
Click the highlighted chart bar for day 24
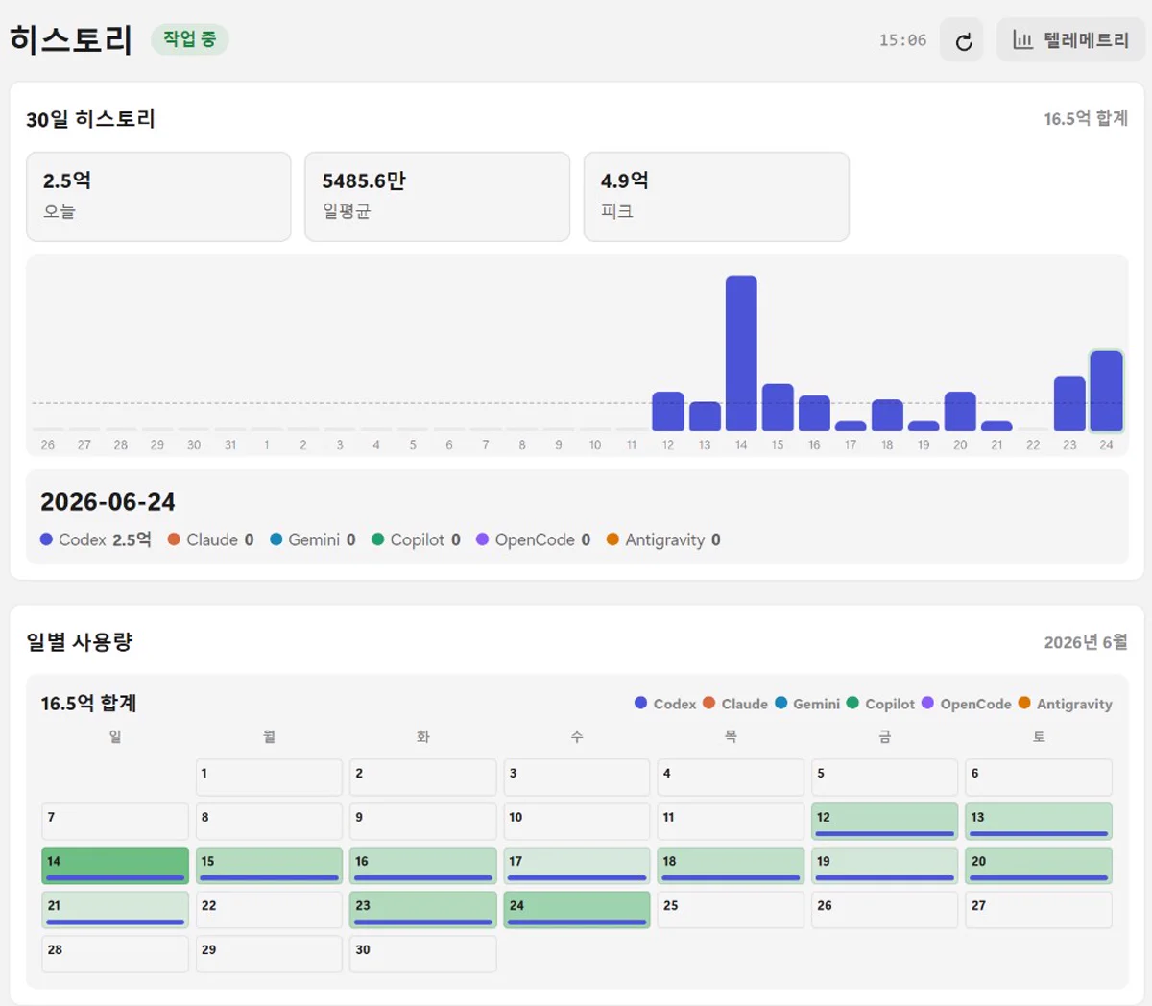pos(1106,391)
